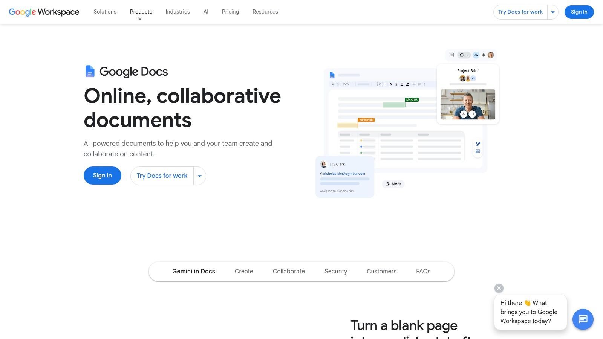603x339 pixels.
Task: Open the header Try Docs dropdown arrow
Action: tap(553, 12)
